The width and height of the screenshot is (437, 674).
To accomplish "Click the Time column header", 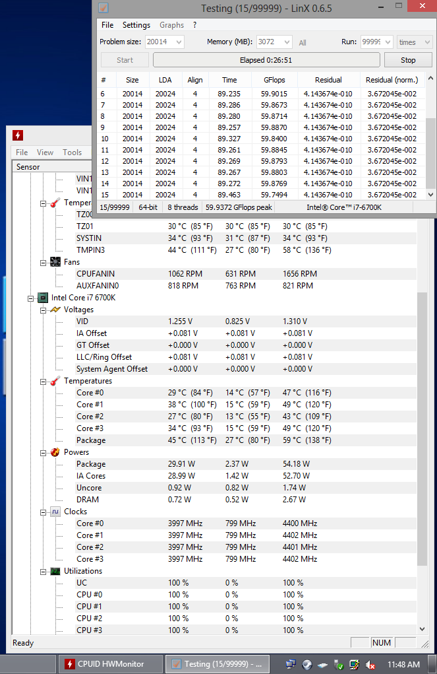I will 229,80.
